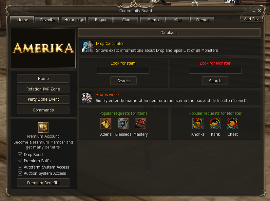
Task: Click the Chest monster icon
Action: [x=233, y=123]
